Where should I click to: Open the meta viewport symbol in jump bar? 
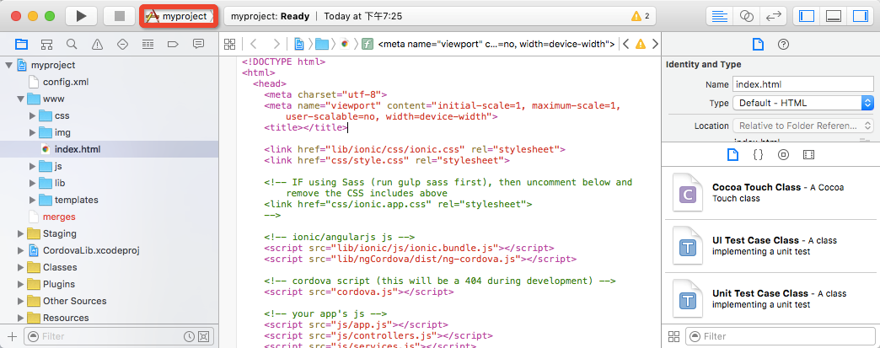[488, 44]
